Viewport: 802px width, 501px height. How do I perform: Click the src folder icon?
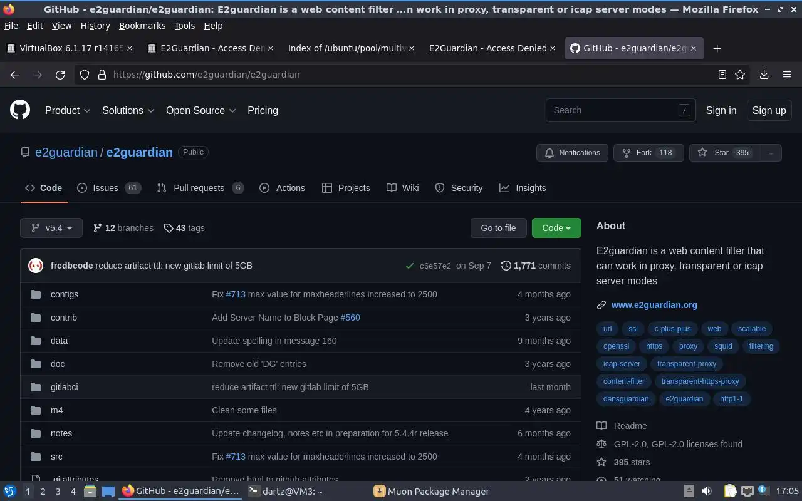pyautogui.click(x=36, y=457)
